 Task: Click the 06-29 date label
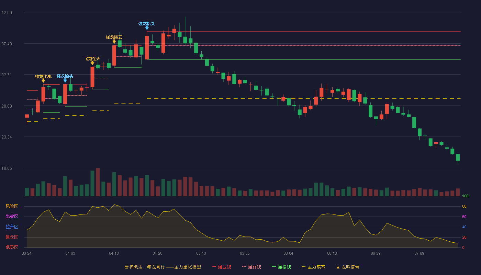pyautogui.click(x=376, y=253)
